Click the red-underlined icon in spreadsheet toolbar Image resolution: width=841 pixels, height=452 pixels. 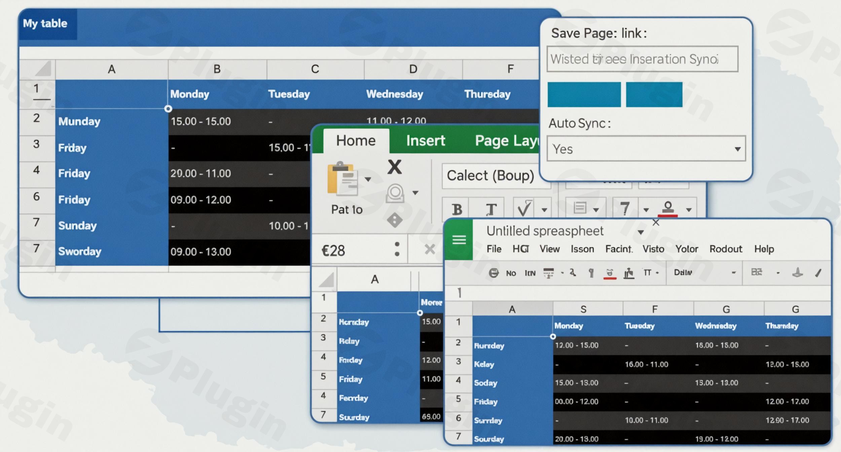click(610, 274)
